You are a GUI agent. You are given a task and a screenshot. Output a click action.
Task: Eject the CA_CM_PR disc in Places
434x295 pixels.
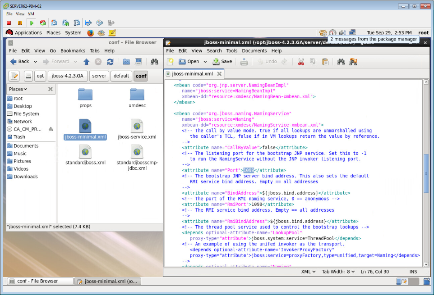[51, 129]
